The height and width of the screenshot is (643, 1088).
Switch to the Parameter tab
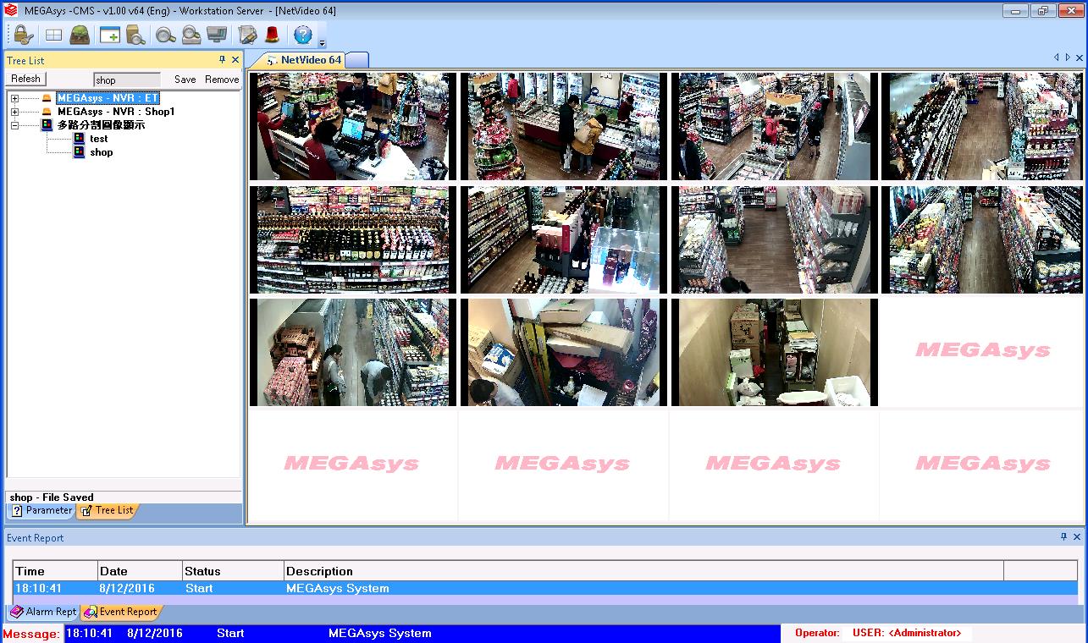point(41,510)
